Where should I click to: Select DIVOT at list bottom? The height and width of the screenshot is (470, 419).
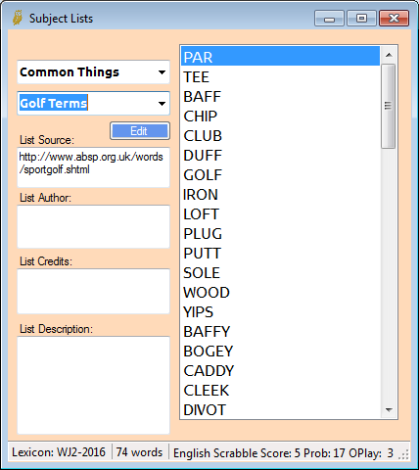tap(280, 410)
